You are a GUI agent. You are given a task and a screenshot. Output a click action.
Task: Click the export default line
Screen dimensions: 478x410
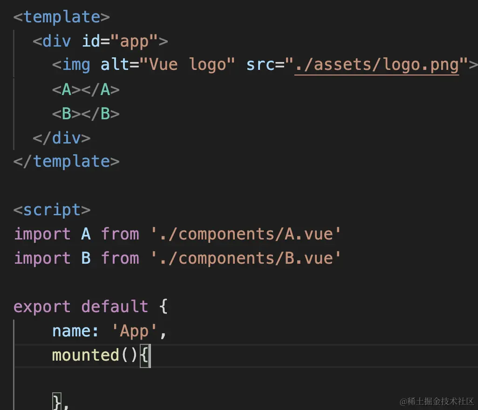[90, 307]
